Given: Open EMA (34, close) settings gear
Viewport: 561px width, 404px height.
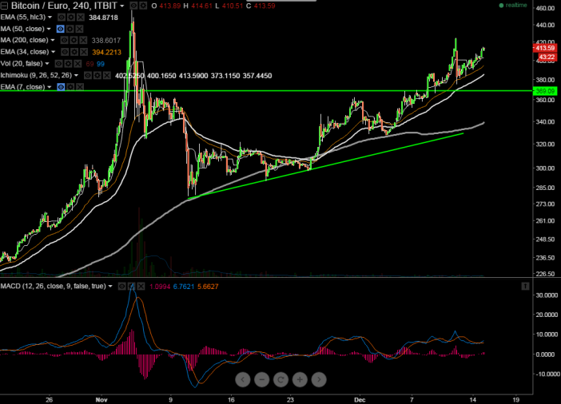Looking at the screenshot, I should pos(74,52).
